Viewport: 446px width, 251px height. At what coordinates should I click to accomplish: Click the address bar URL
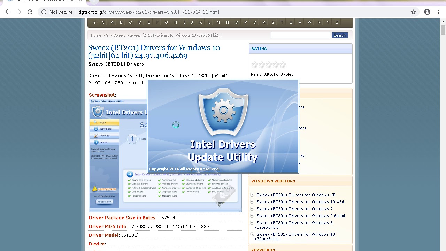149,12
